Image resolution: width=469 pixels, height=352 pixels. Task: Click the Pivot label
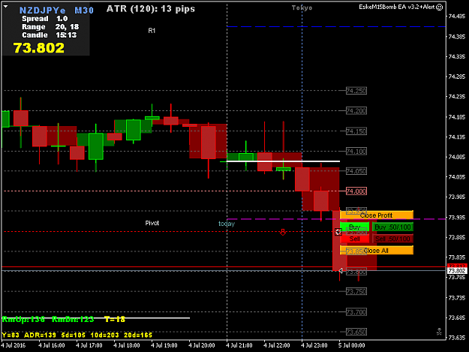(152, 223)
